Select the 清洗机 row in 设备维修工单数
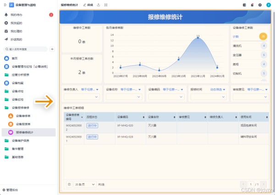The height and width of the screenshot is (195, 275). point(250,46)
